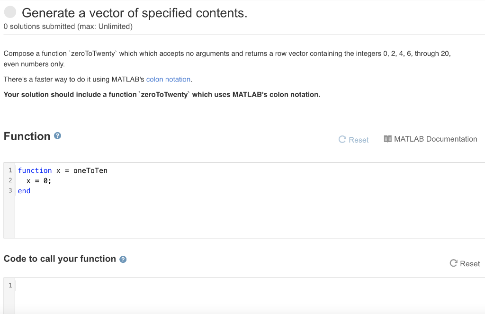Click the 'end' keyword line in editor
Viewport: 485px width, 314px height.
coord(24,191)
